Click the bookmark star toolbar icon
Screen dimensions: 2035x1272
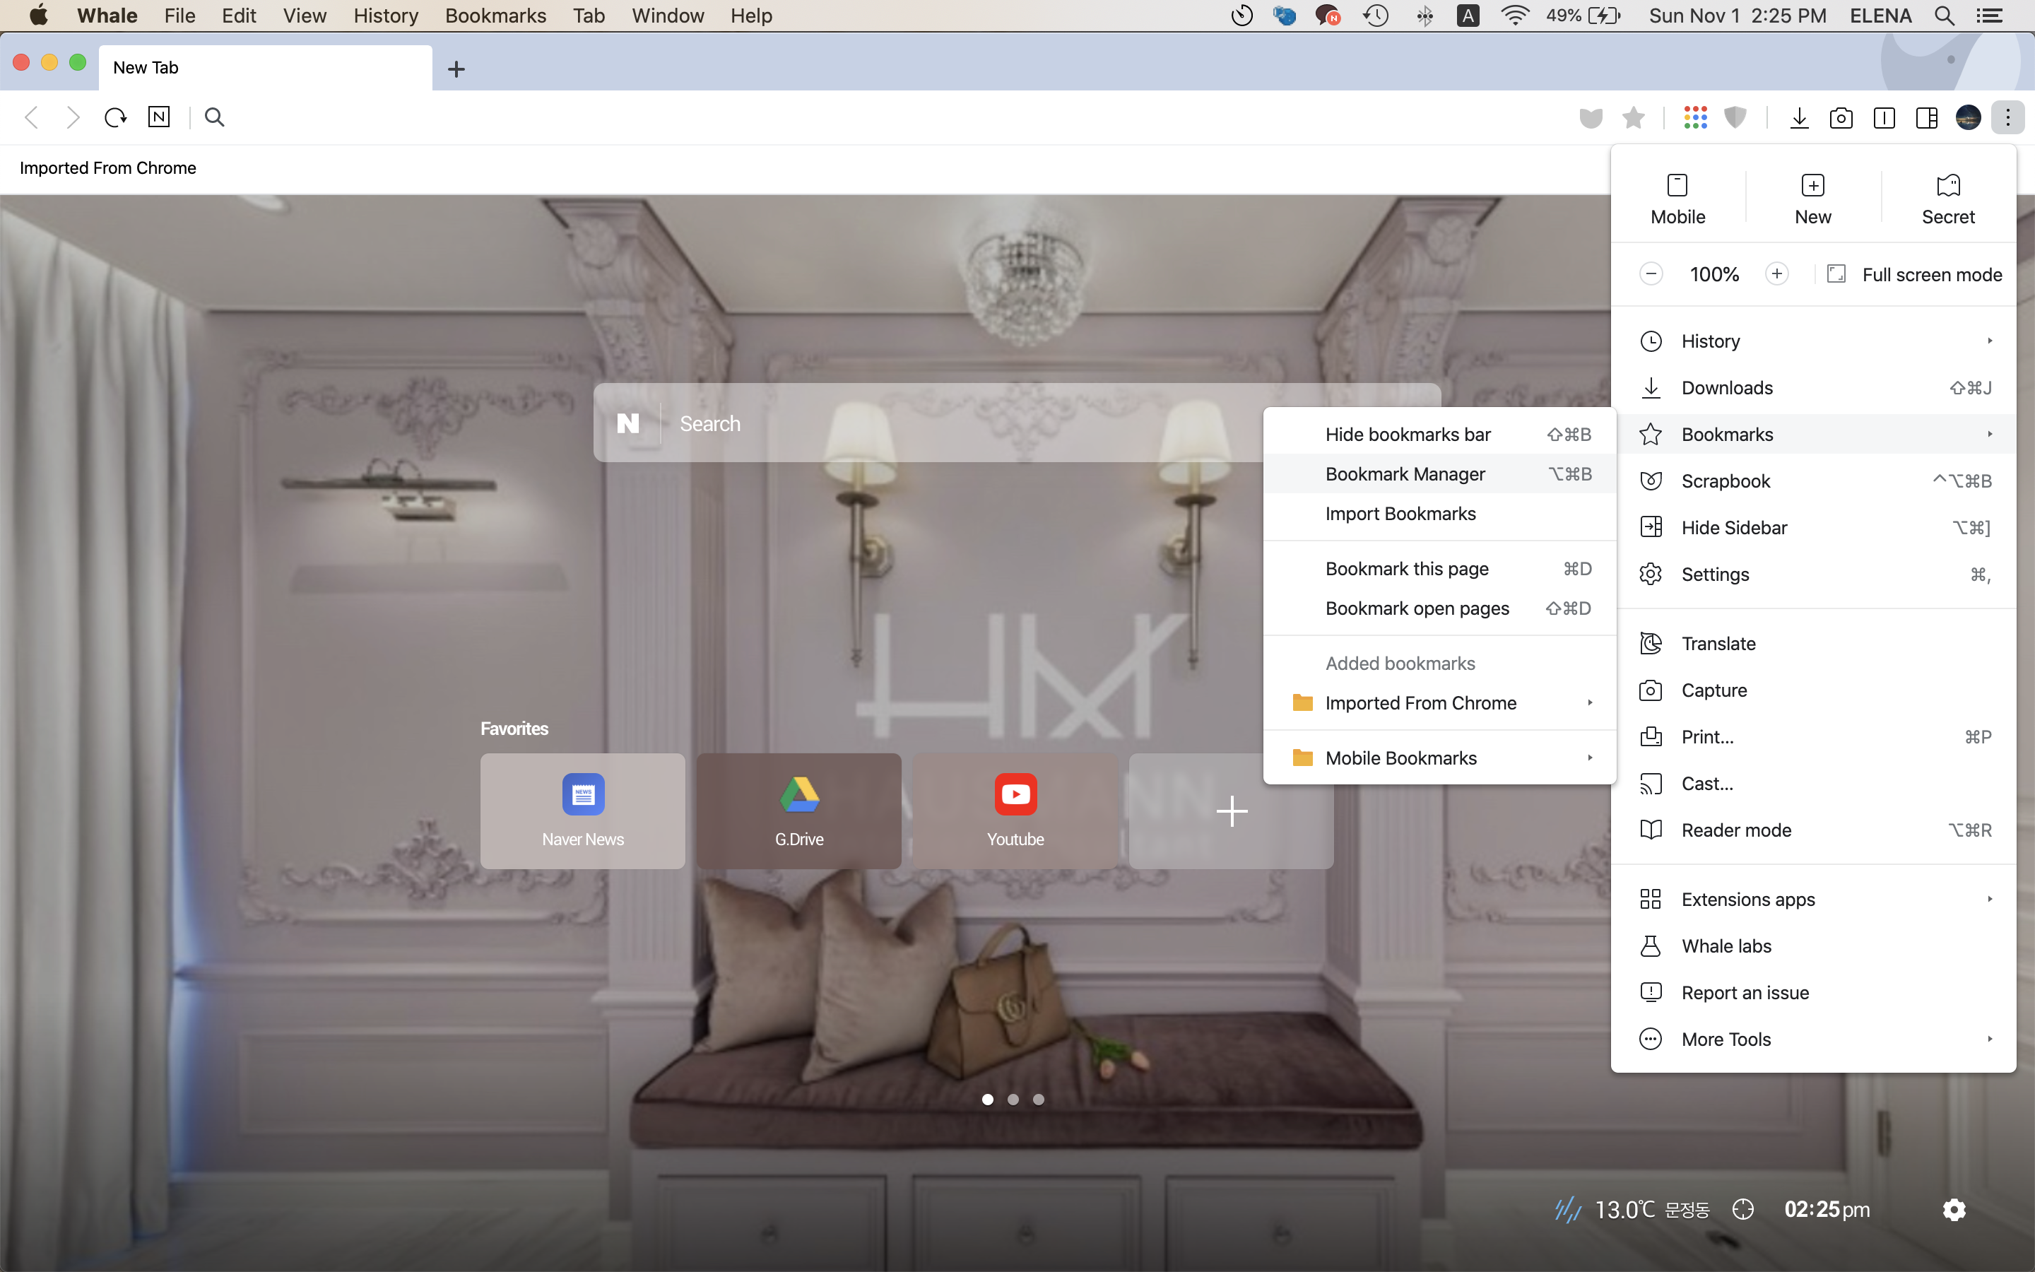click(1633, 118)
